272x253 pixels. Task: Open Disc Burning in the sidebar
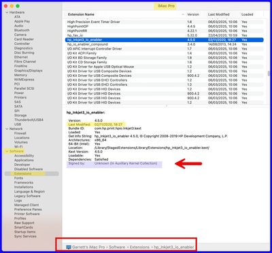[x=24, y=52]
